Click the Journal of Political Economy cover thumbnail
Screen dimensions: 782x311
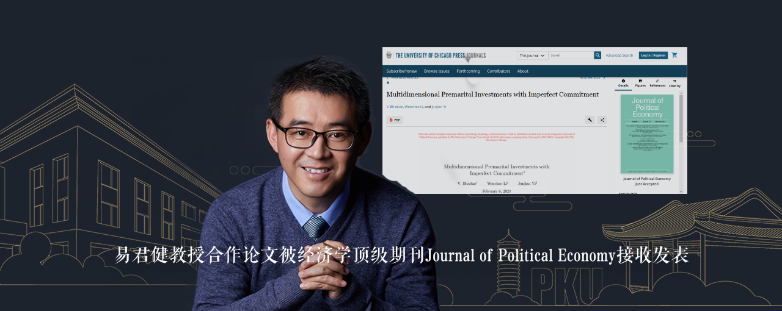[x=647, y=134]
